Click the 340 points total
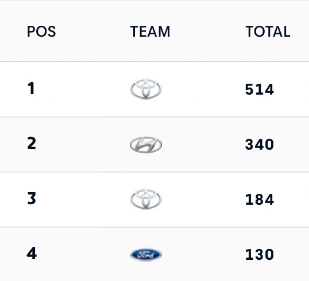 (x=260, y=145)
